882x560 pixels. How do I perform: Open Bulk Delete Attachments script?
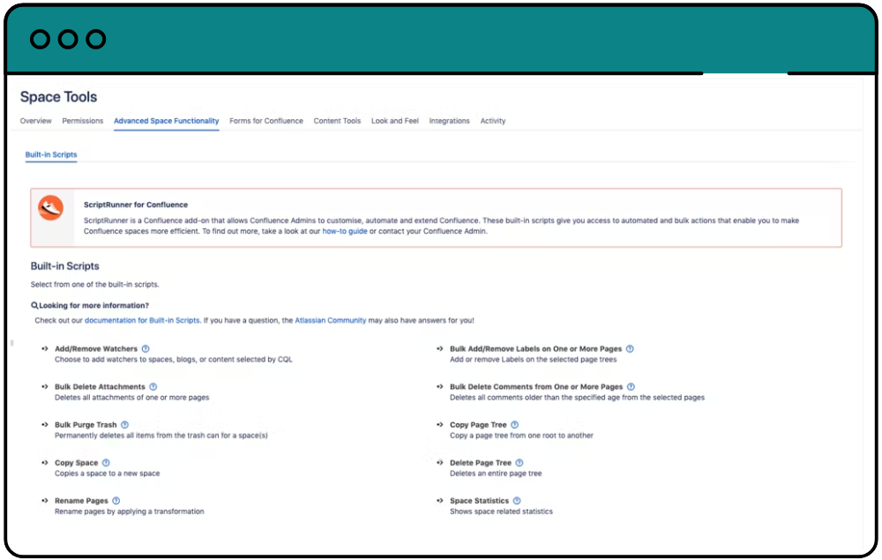click(x=100, y=387)
